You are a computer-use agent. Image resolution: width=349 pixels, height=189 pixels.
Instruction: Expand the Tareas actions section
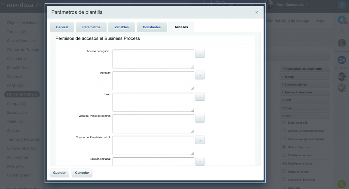click(x=305, y=77)
